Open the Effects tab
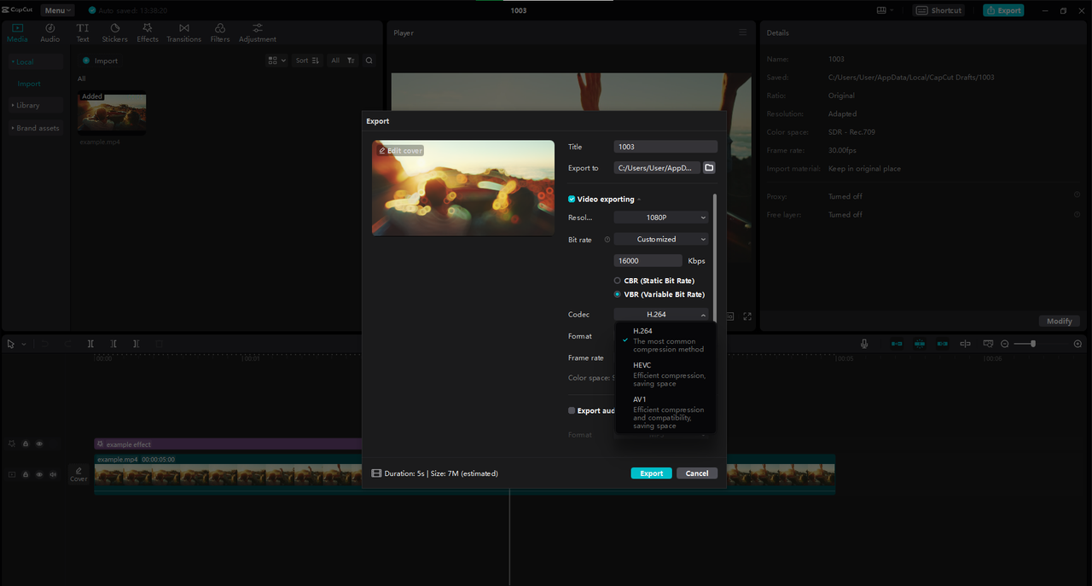This screenshot has width=1092, height=586. pyautogui.click(x=148, y=32)
